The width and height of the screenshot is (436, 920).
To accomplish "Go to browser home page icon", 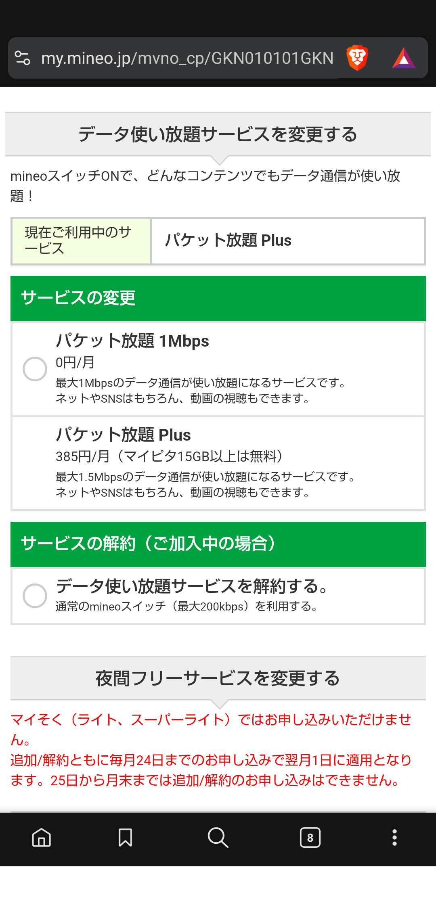I will coord(42,838).
